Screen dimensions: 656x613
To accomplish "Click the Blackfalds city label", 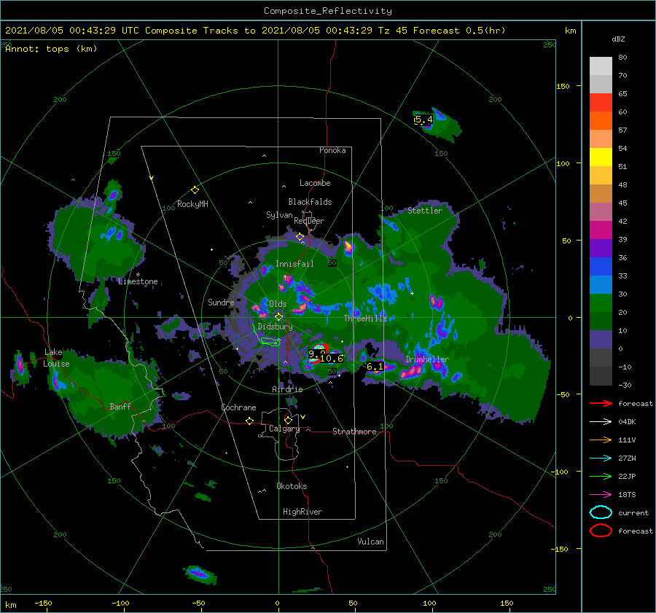I will click(310, 202).
